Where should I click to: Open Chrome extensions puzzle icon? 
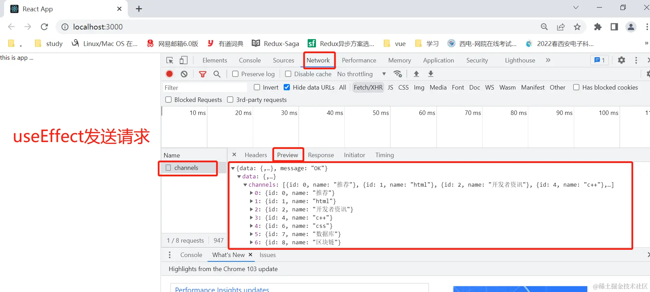598,27
